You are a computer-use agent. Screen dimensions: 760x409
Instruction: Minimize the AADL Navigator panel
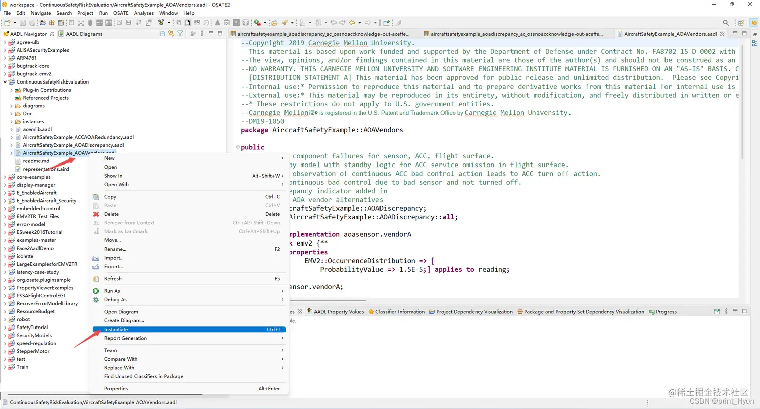coord(211,33)
